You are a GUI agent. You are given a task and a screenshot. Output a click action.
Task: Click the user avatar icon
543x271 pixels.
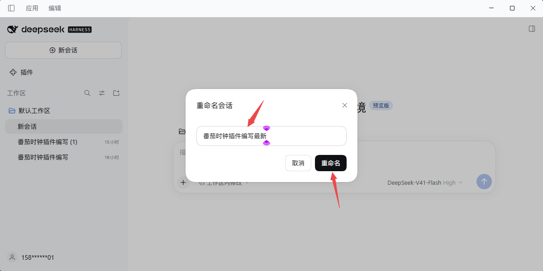pos(13,257)
